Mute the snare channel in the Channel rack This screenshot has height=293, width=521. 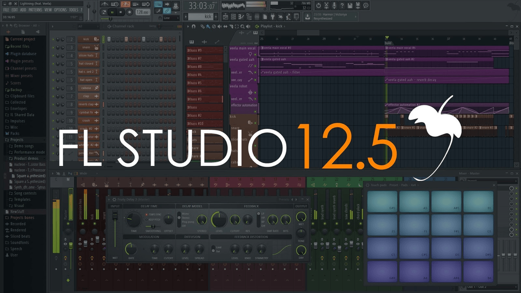[x=53, y=47]
